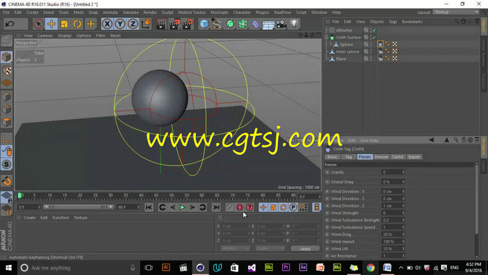Open the viewport Filter menu

[x=101, y=35]
